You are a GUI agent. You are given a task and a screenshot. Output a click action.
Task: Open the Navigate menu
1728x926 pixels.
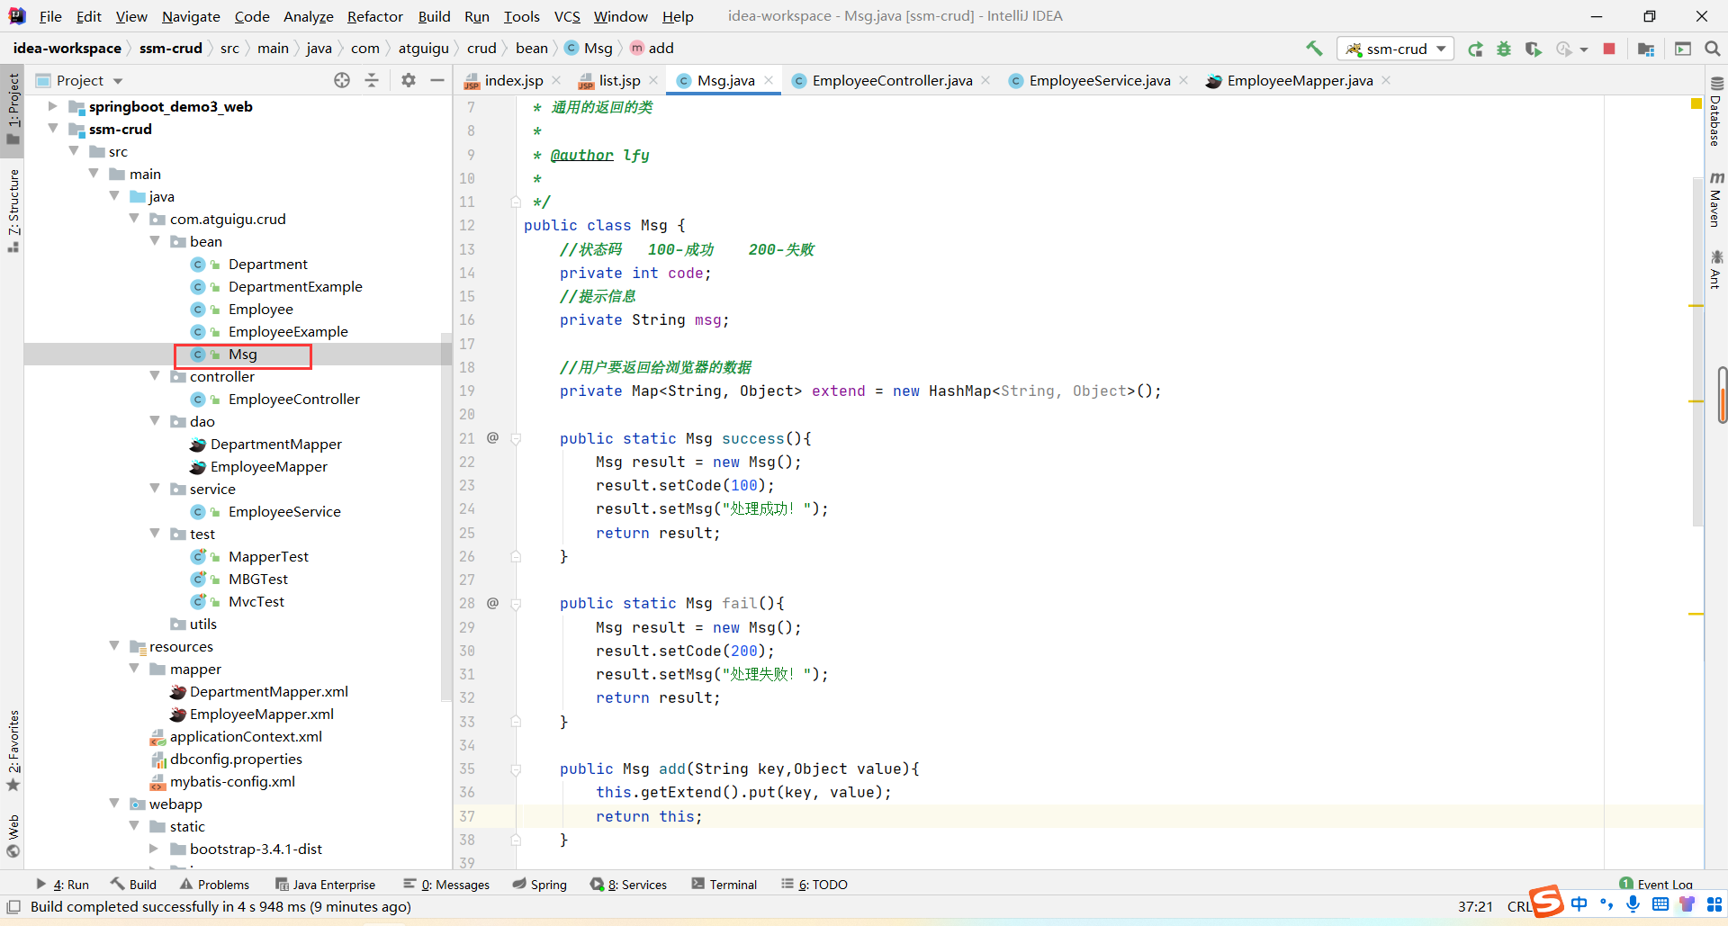(x=191, y=16)
